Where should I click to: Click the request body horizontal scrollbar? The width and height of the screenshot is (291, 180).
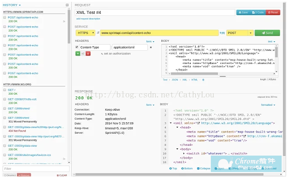pos(194,73)
